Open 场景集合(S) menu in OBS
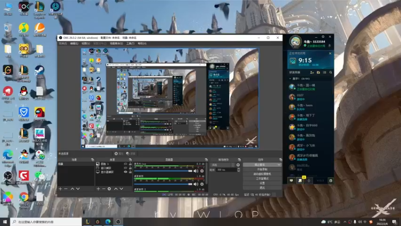 coord(116,44)
